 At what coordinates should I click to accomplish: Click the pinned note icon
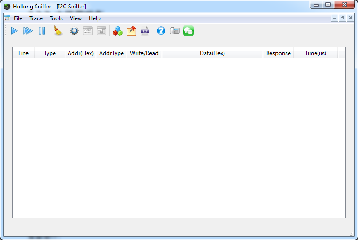131,31
